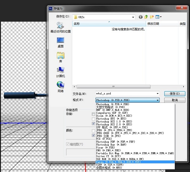190x172 pixels.
Task: Close the 存储为 dialog
Action: pos(182,8)
